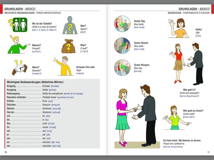
Task: Click the Portuguese word "Quando?"
Action: [x=36, y=70]
